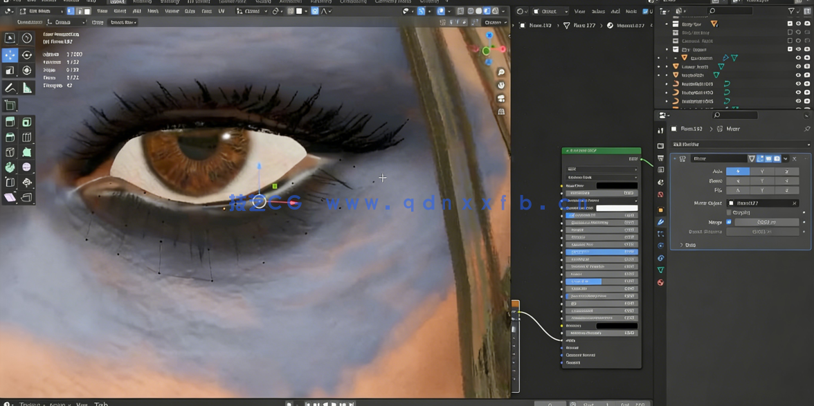This screenshot has width=814, height=406.
Task: Clear the Mirror Object field
Action: (x=795, y=203)
